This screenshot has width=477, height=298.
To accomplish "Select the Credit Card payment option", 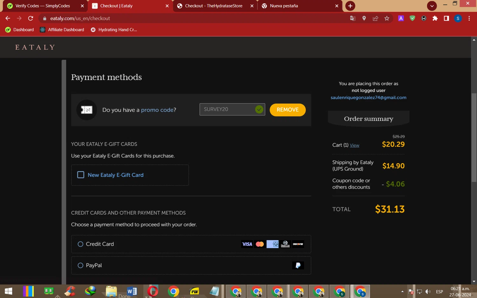I will (x=80, y=244).
